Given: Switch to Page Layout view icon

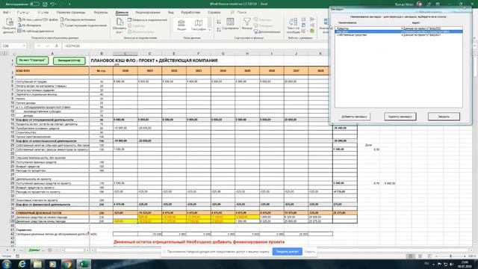Looking at the screenshot, I should (x=420, y=256).
